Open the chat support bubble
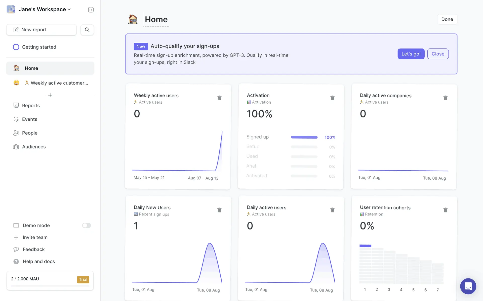This screenshot has width=483, height=301. click(468, 286)
